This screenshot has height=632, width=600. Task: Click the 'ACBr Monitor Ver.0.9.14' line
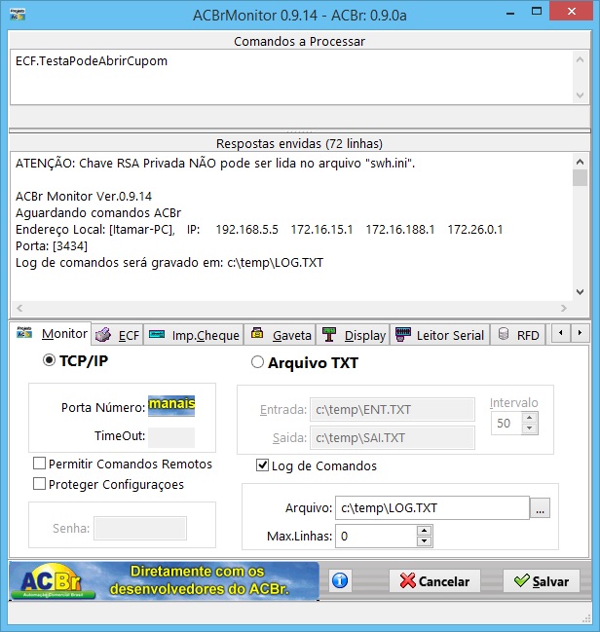coord(84,197)
